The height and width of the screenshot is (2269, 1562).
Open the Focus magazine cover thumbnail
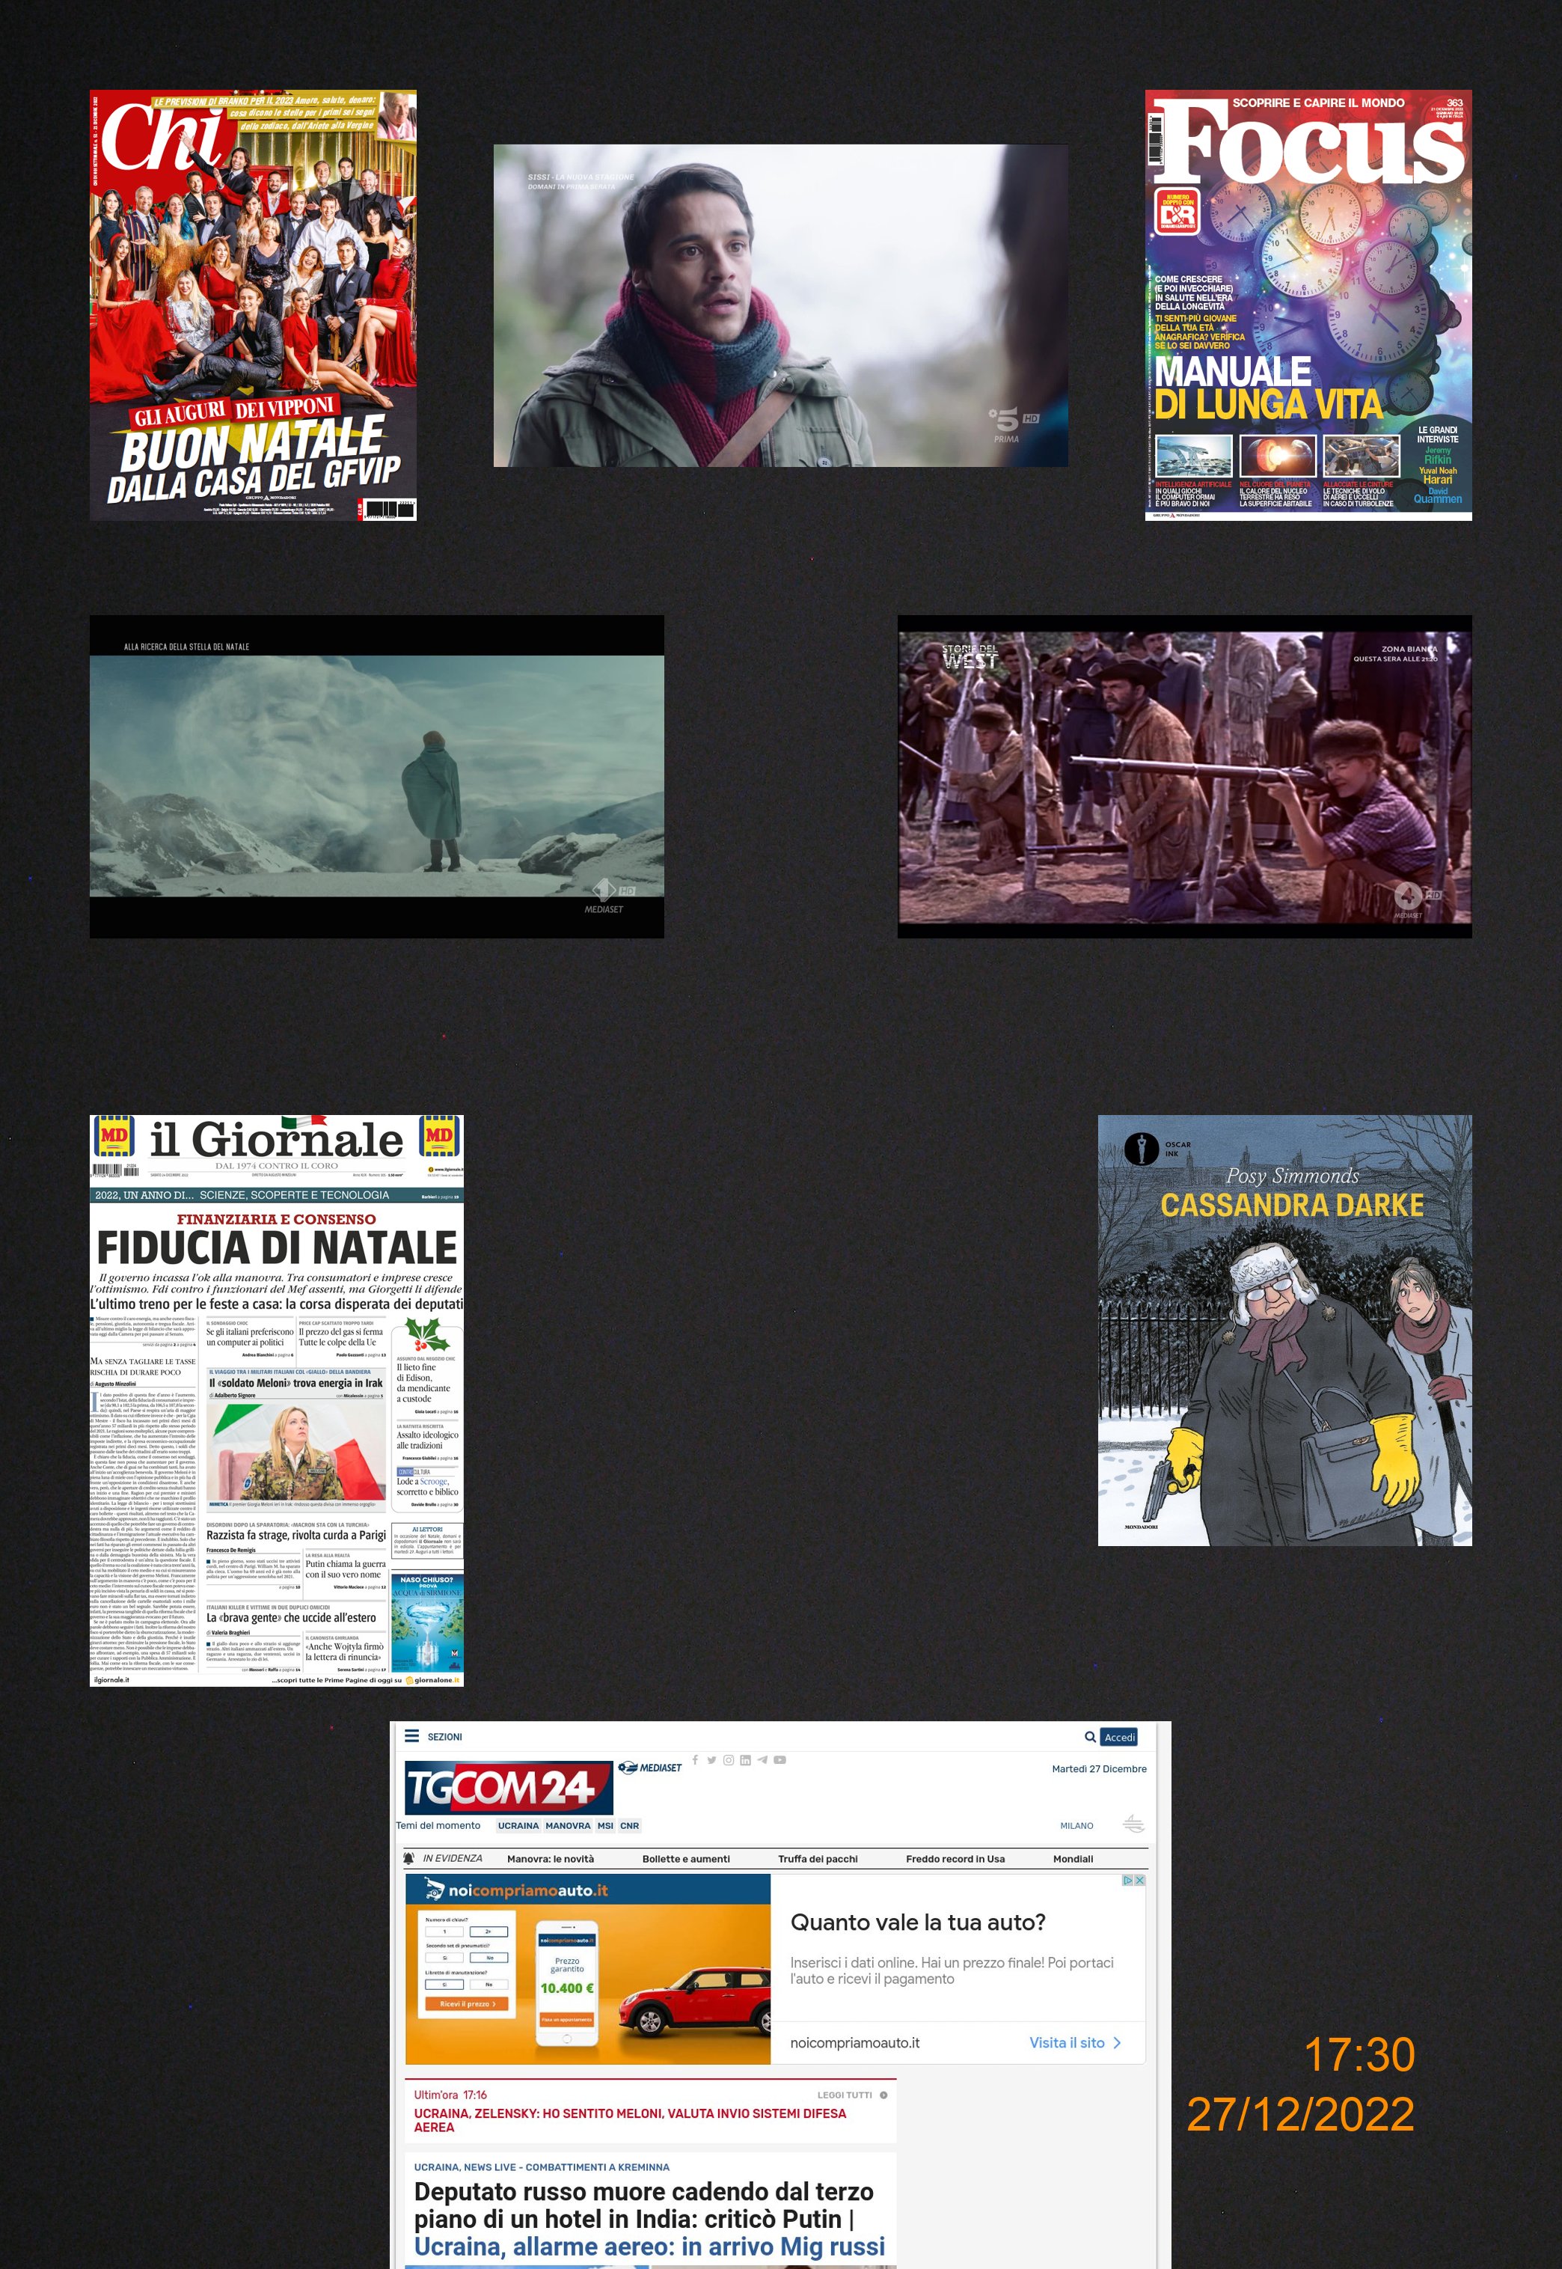point(1308,305)
